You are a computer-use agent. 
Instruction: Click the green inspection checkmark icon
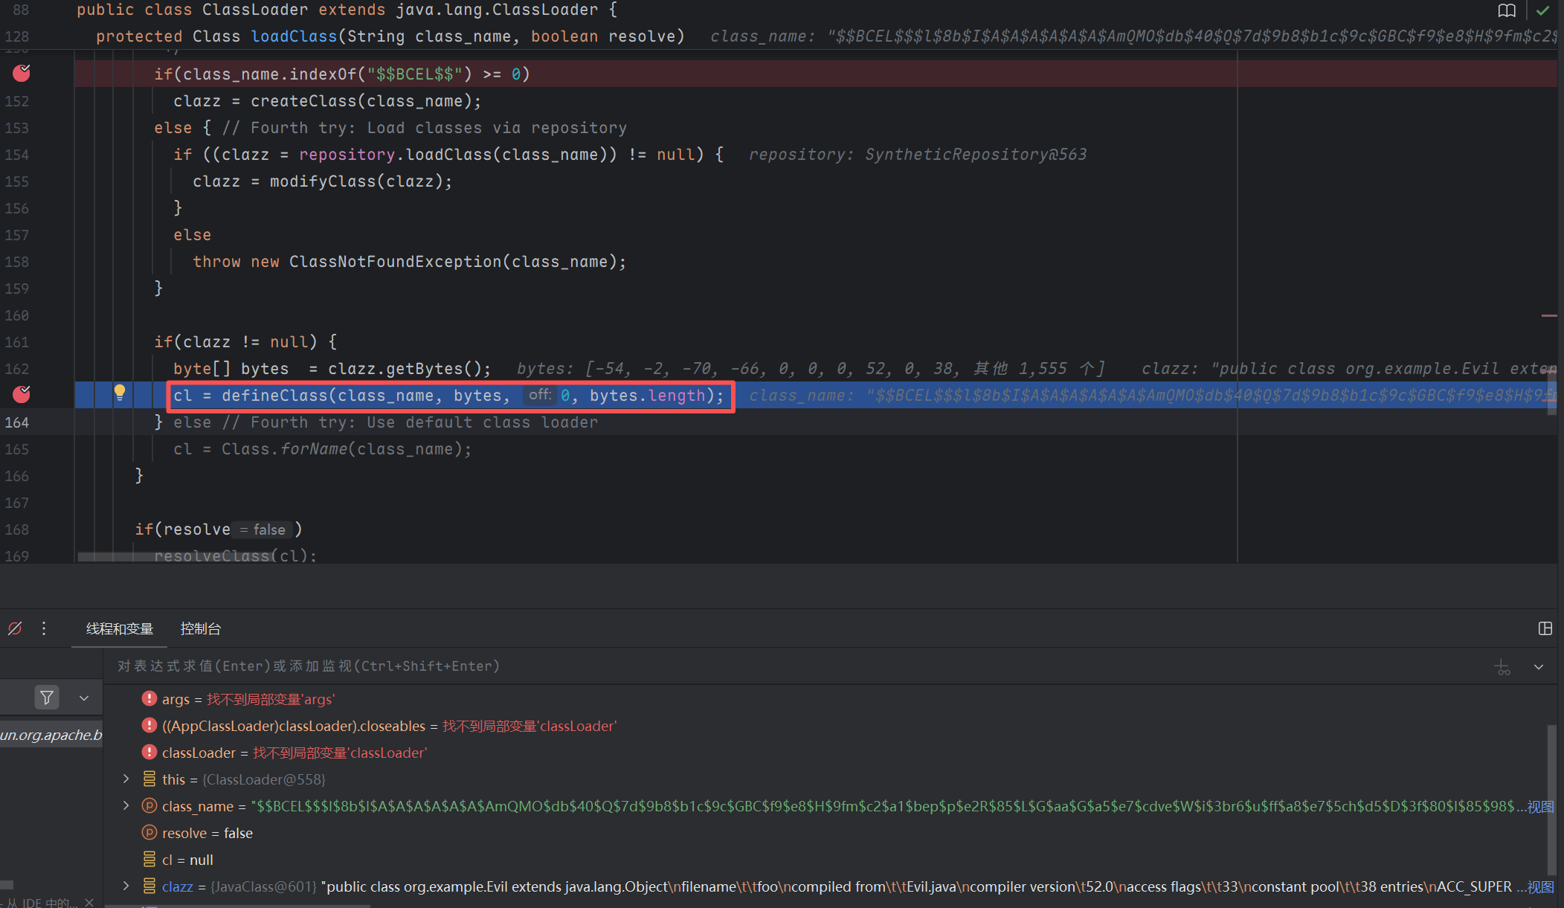[x=1542, y=10]
